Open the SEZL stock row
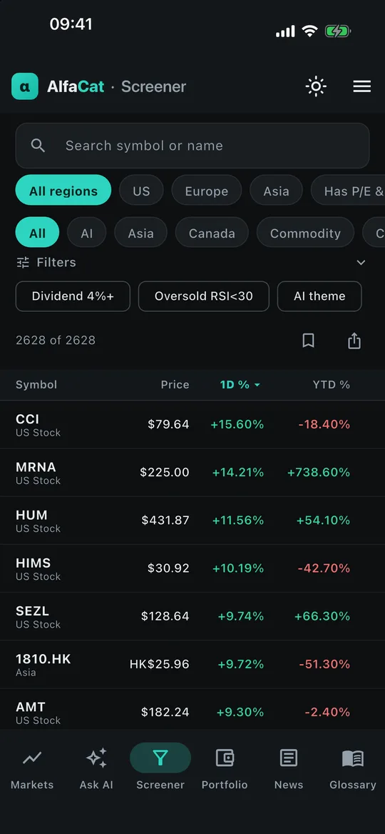 (x=192, y=616)
